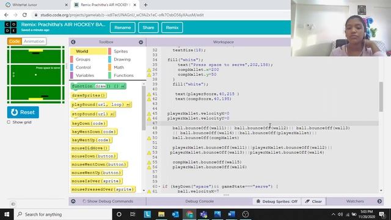
Task: Pick the mouseIsOver(sprite) block
Action: pos(97,181)
